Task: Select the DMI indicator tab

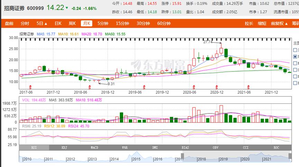Action: 155,147
